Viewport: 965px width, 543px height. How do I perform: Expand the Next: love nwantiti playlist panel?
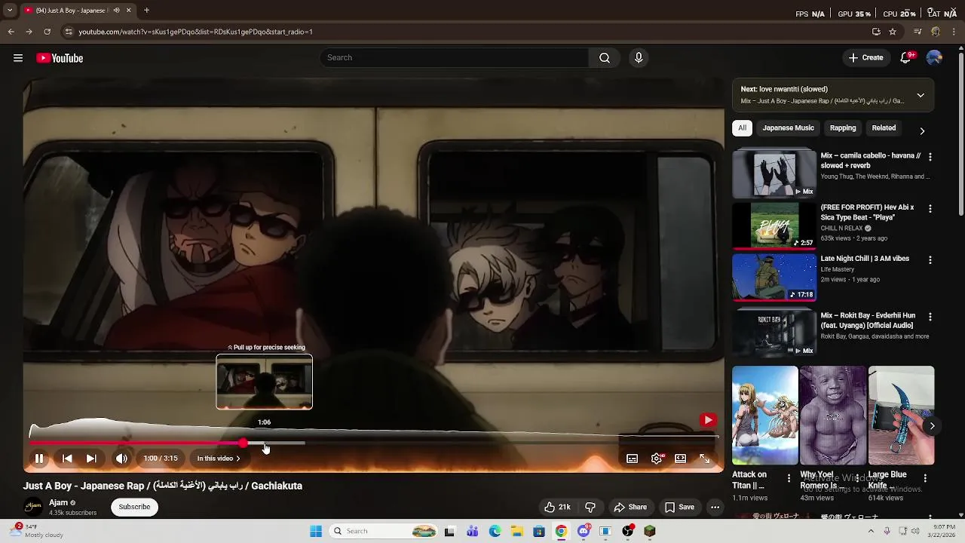pos(921,95)
